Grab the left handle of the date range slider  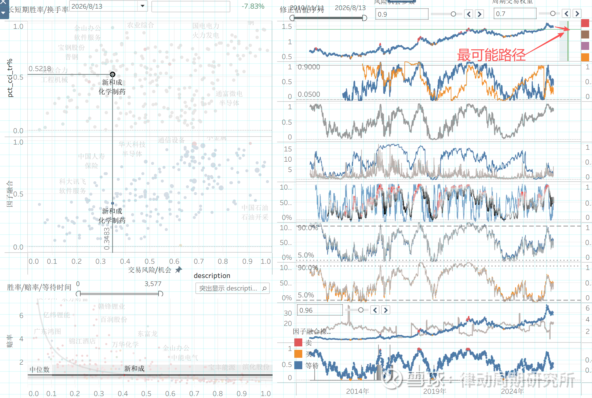(292, 18)
